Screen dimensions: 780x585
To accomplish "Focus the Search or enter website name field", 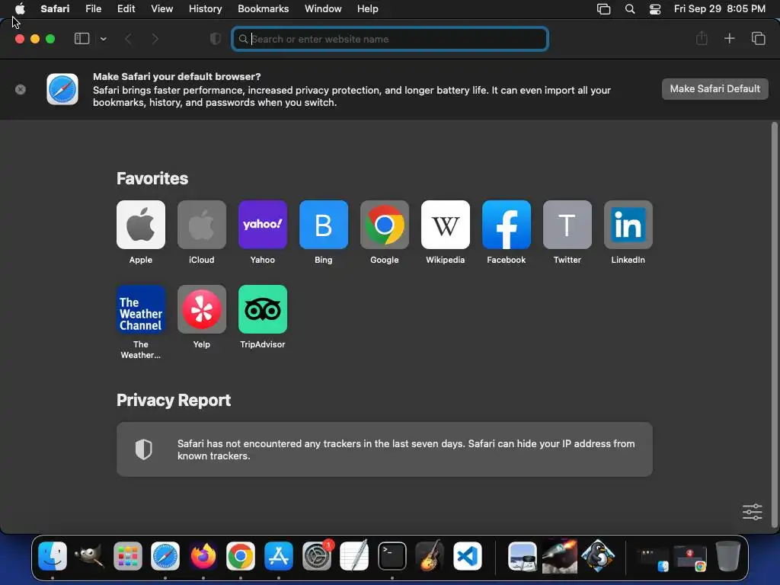I will click(390, 39).
